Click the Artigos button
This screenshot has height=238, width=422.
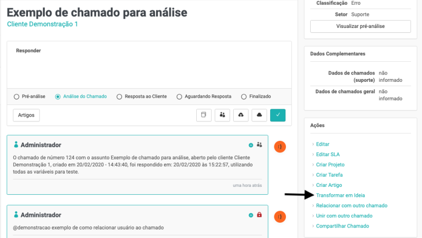[26, 115]
